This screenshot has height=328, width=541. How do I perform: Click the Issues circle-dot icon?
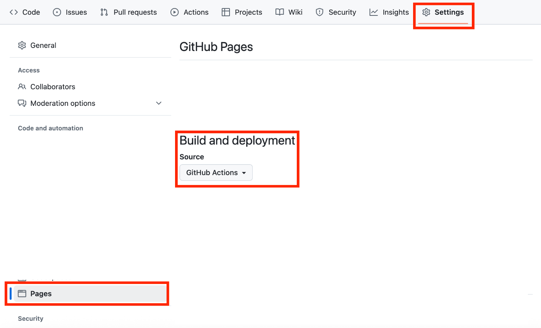[57, 12]
